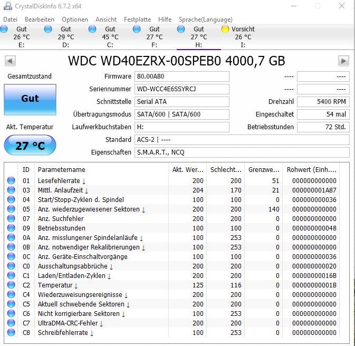Click status orb of Schreibfehlerrate row
The width and height of the screenshot is (355, 346).
[x=11, y=333]
